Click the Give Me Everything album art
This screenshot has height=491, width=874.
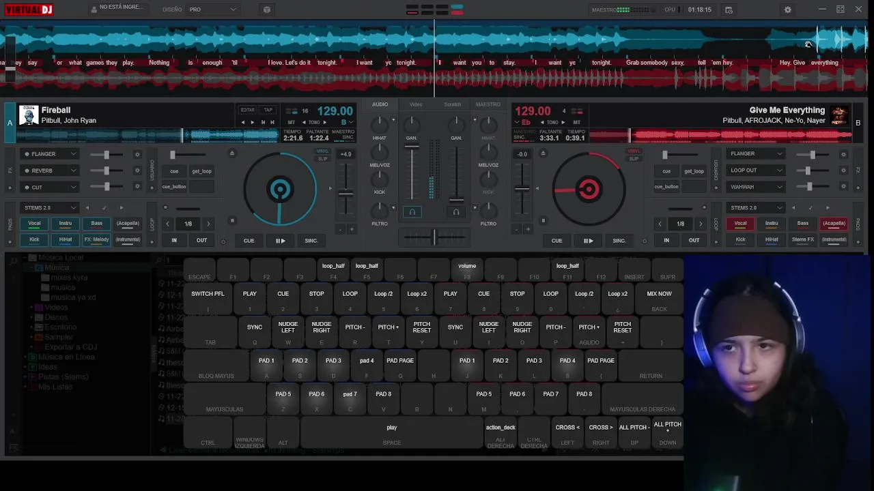839,115
